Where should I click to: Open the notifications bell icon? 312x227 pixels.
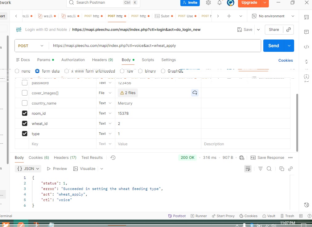tap(220, 3)
